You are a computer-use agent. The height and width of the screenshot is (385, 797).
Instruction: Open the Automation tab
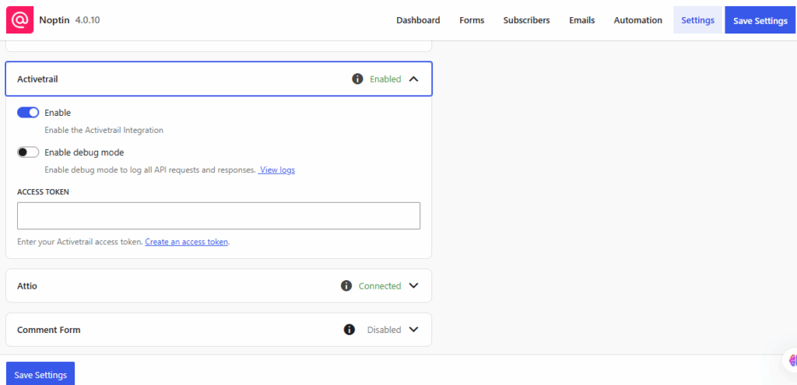click(x=638, y=20)
